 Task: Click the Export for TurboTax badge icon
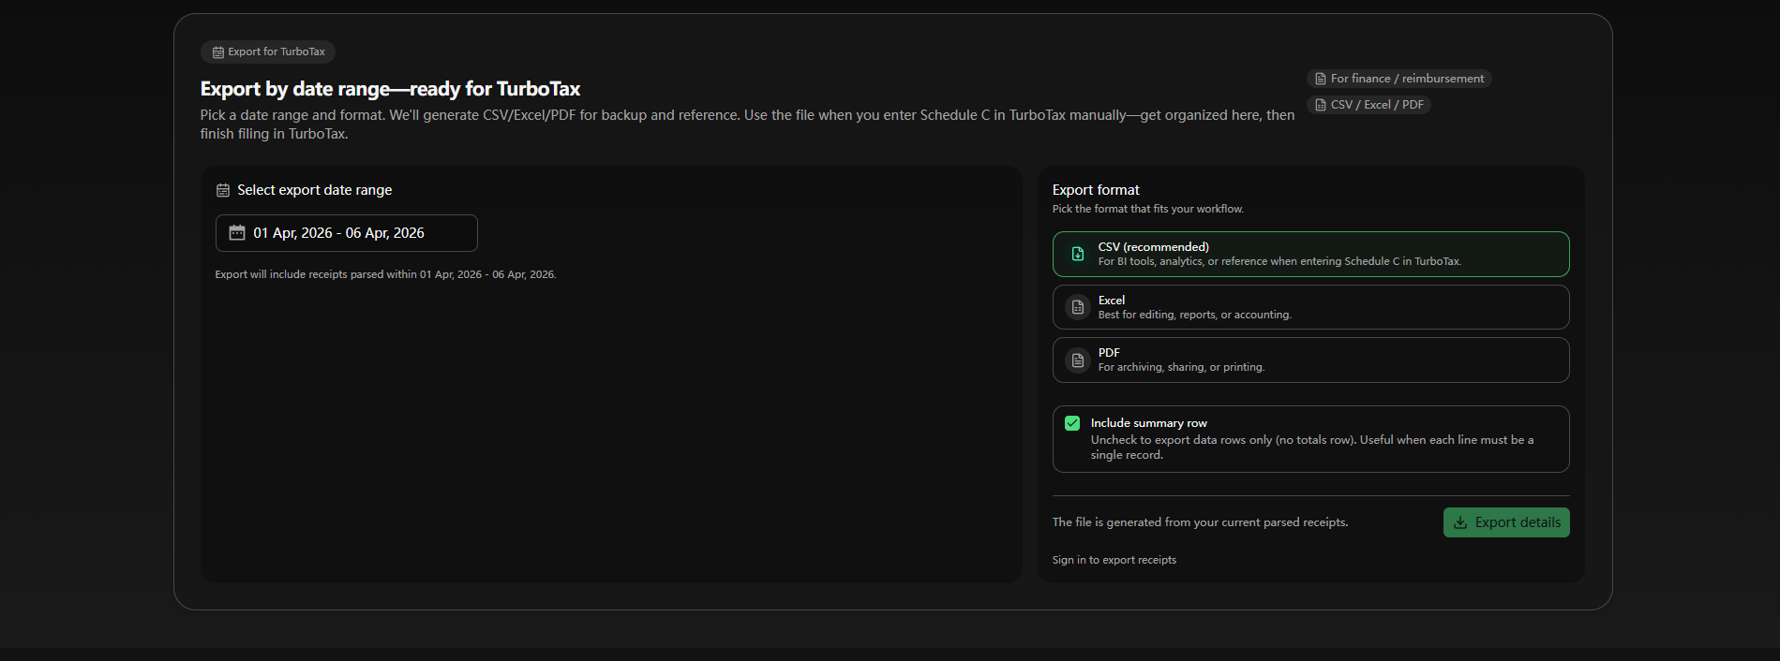pos(218,52)
